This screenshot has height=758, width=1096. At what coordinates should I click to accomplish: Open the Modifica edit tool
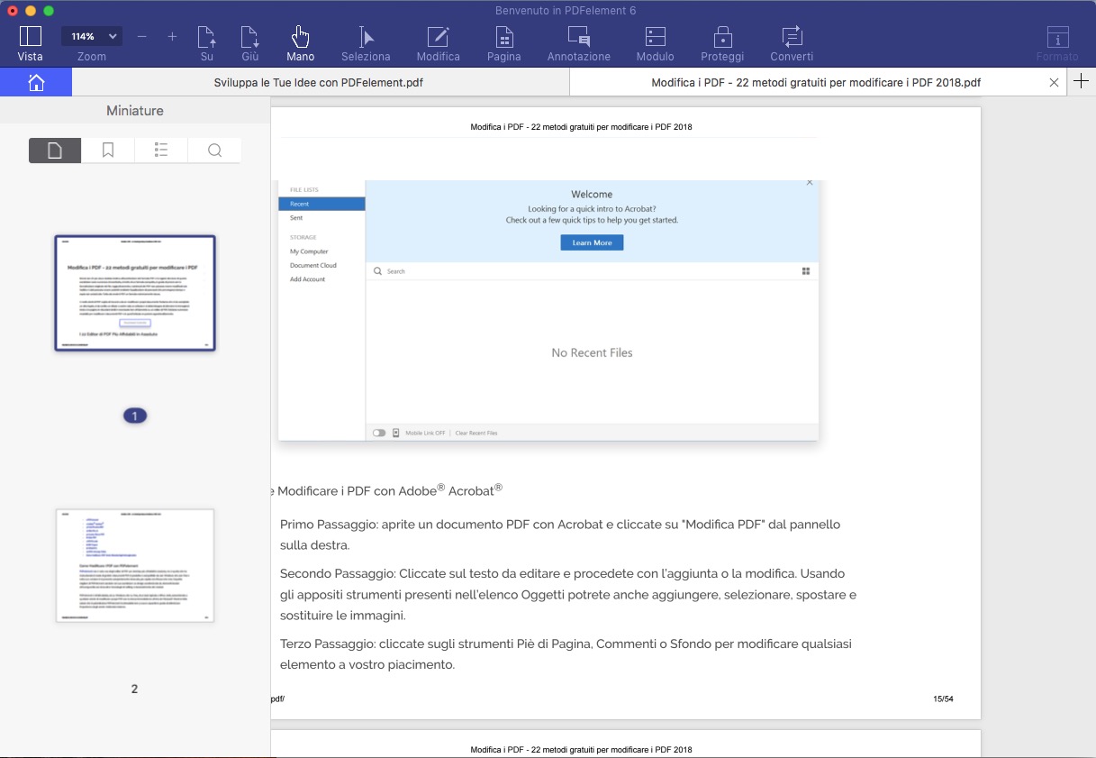438,42
